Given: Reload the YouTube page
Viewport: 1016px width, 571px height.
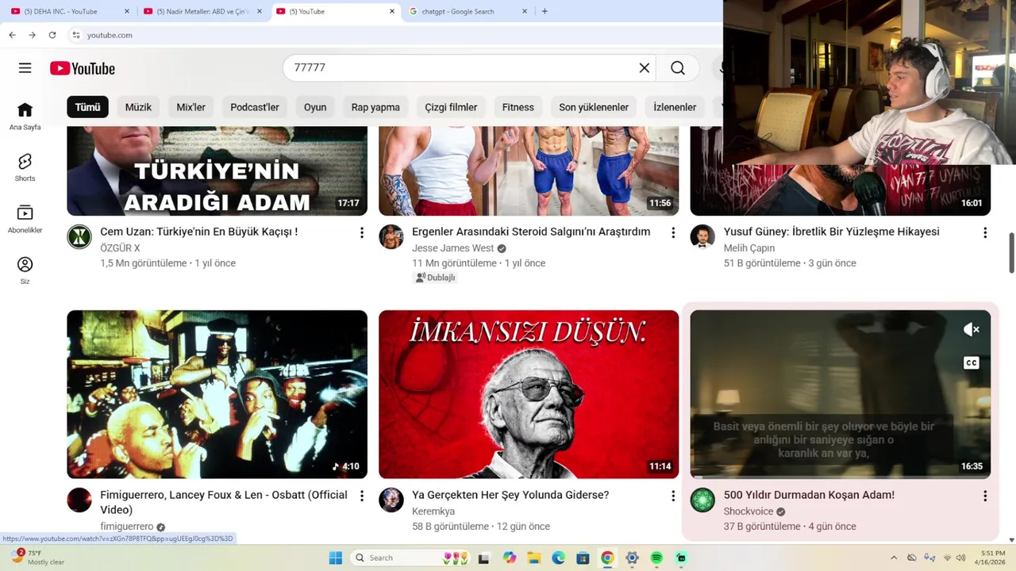Looking at the screenshot, I should [52, 35].
